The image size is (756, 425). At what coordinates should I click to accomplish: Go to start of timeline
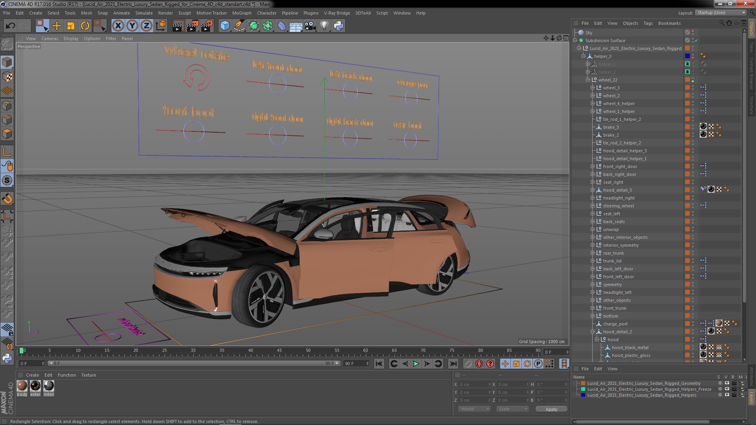[379, 364]
